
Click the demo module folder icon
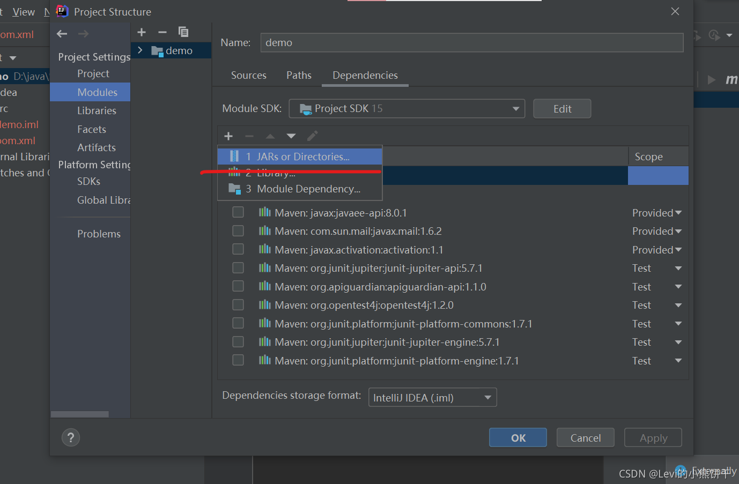click(157, 51)
